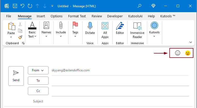Viewport: 197px width, 108px height.
Task: Open the Include attachment dropdown
Action: (61, 30)
